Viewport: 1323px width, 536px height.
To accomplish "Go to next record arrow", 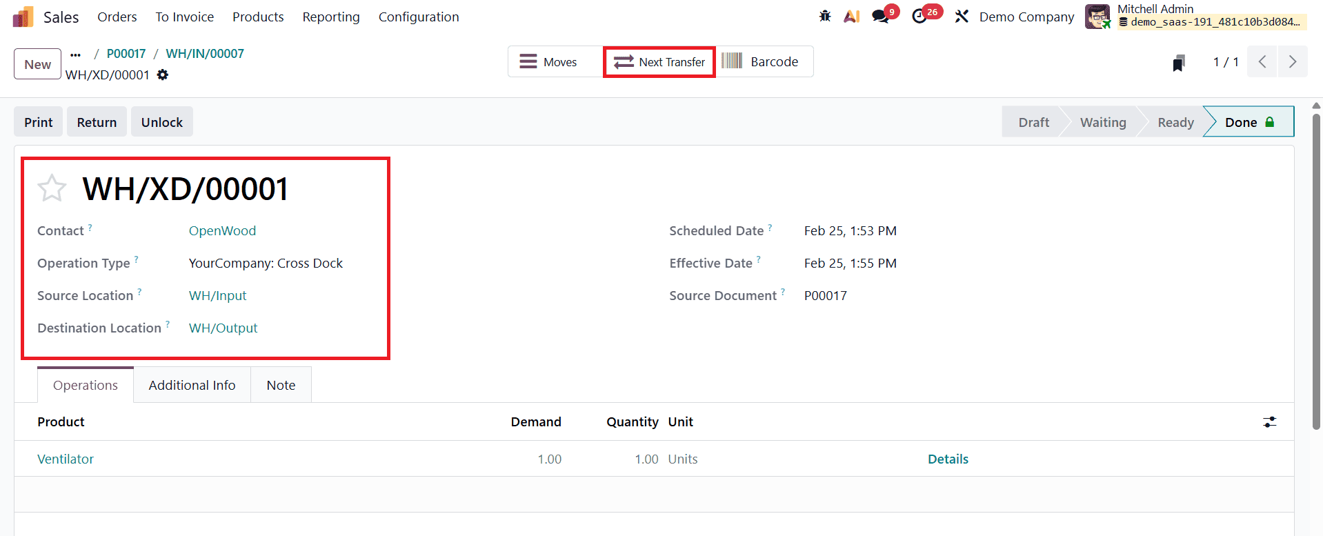I will click(x=1293, y=62).
